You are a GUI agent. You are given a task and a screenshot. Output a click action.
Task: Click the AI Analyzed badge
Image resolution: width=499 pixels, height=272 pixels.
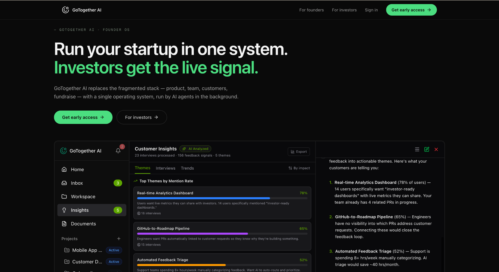[x=195, y=149]
